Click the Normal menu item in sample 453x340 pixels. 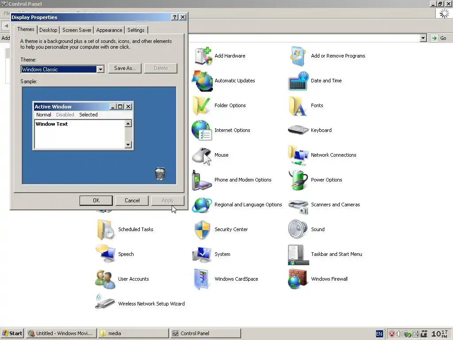click(44, 115)
